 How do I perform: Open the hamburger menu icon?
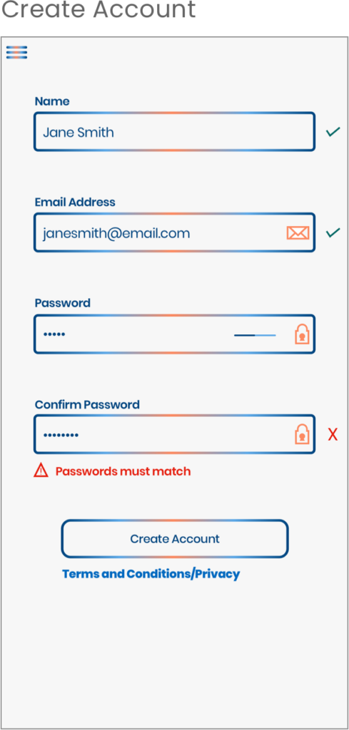(17, 52)
